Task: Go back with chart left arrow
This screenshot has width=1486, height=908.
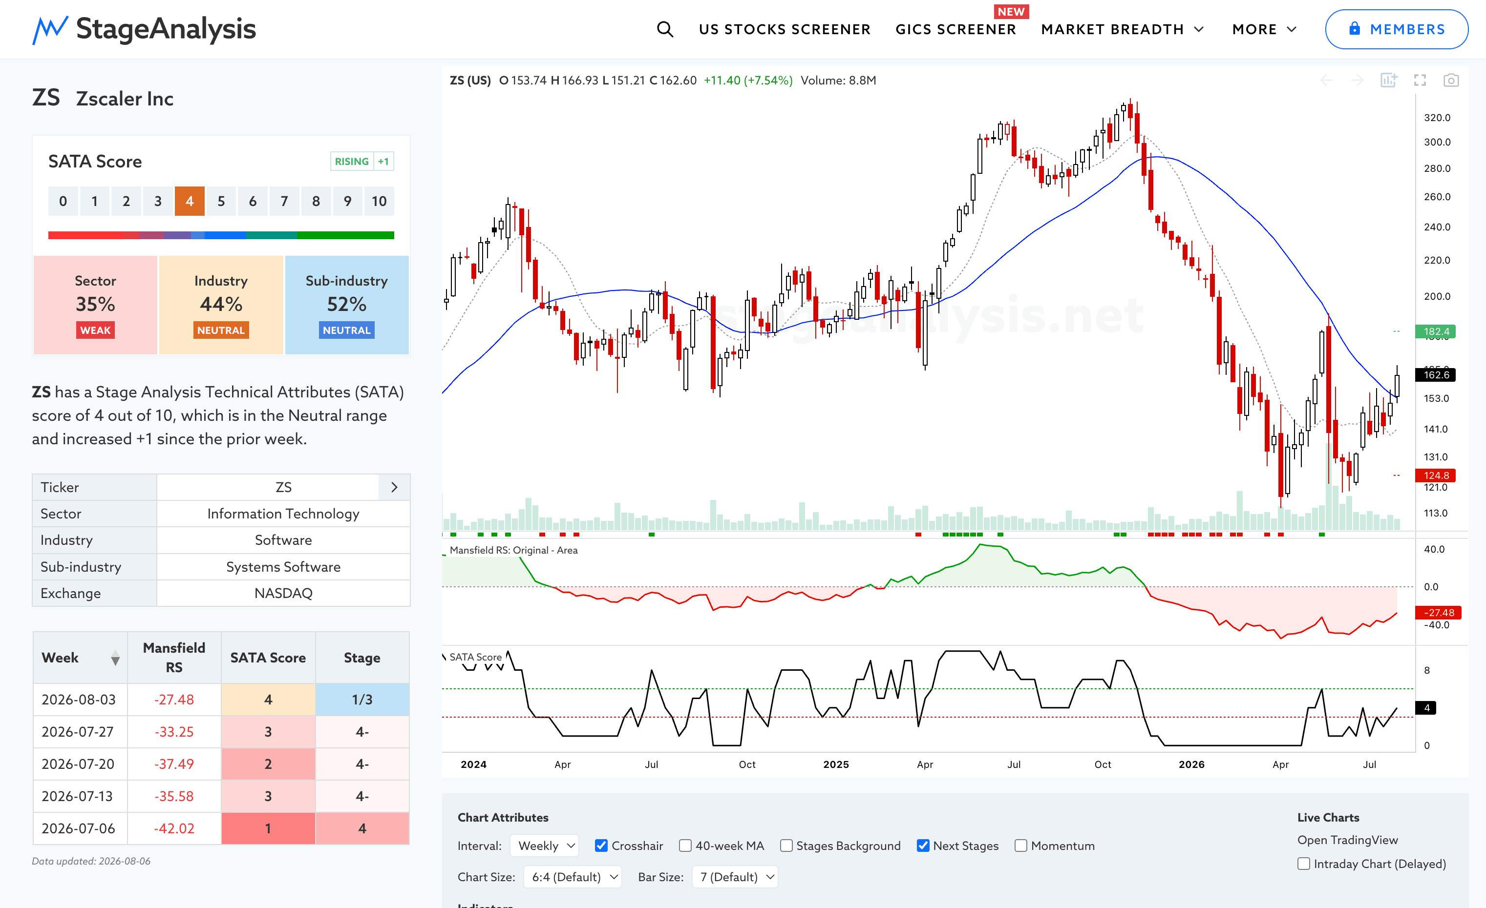Action: [1326, 80]
